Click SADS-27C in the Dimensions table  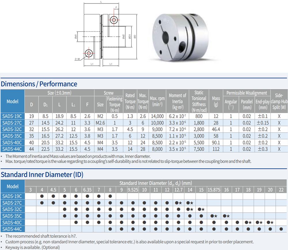[12, 123]
